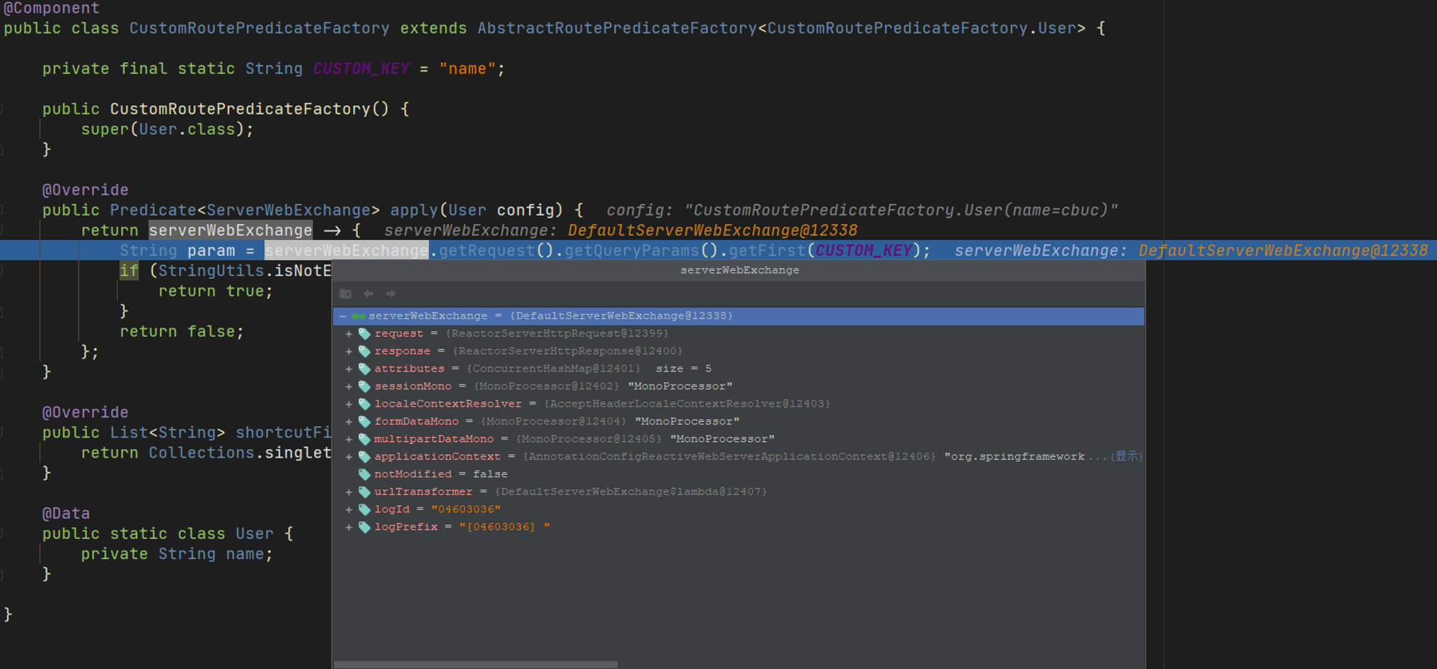Expand the formDataMono field node
The height and width of the screenshot is (669, 1437).
[348, 422]
